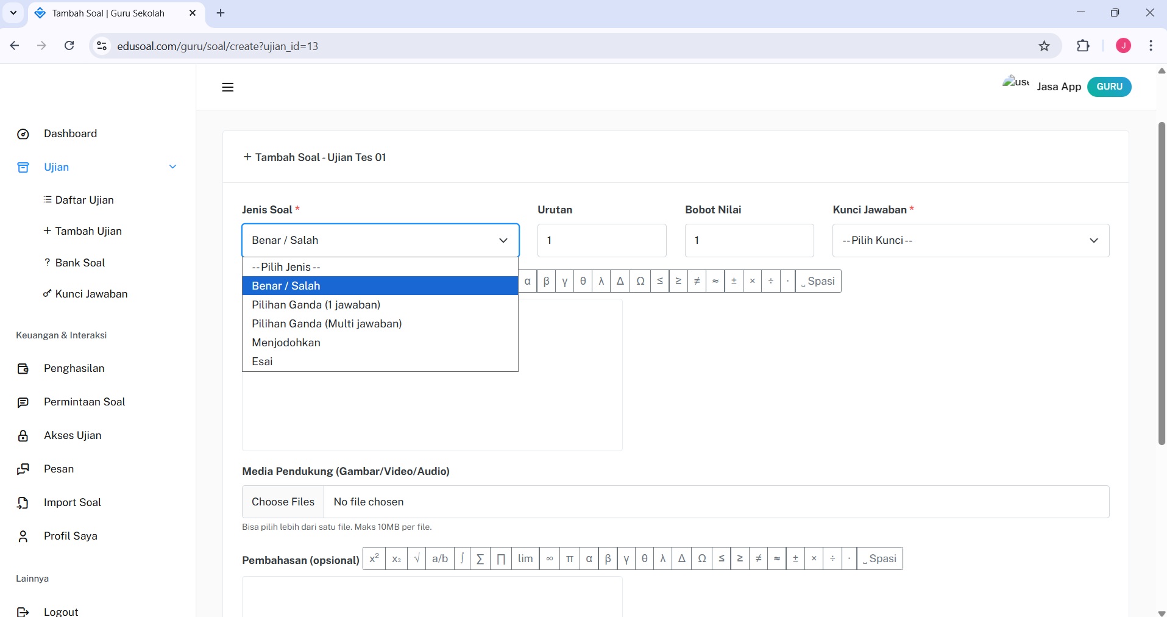
Task: Click the Dashboard icon in the sidebar
Action: coord(23,134)
